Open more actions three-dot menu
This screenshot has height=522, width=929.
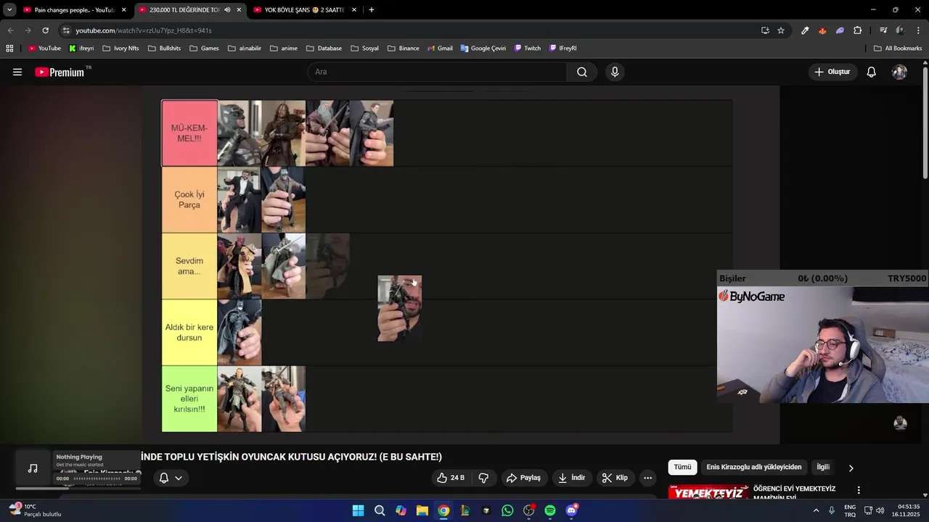(x=647, y=478)
